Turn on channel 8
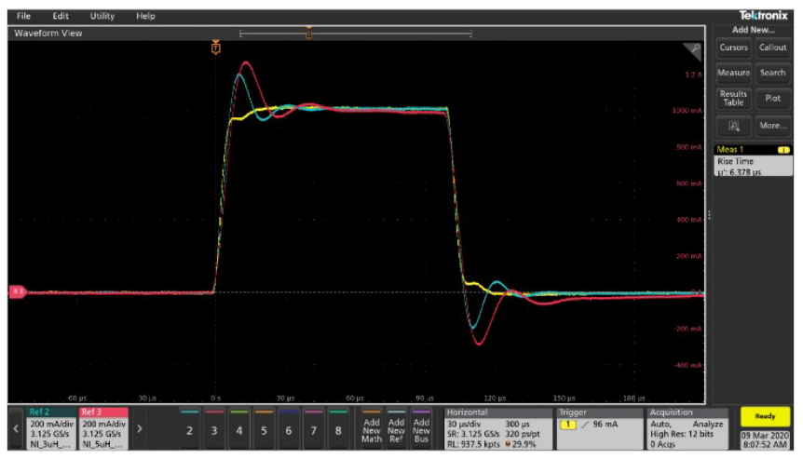The width and height of the screenshot is (803, 459). (x=338, y=429)
